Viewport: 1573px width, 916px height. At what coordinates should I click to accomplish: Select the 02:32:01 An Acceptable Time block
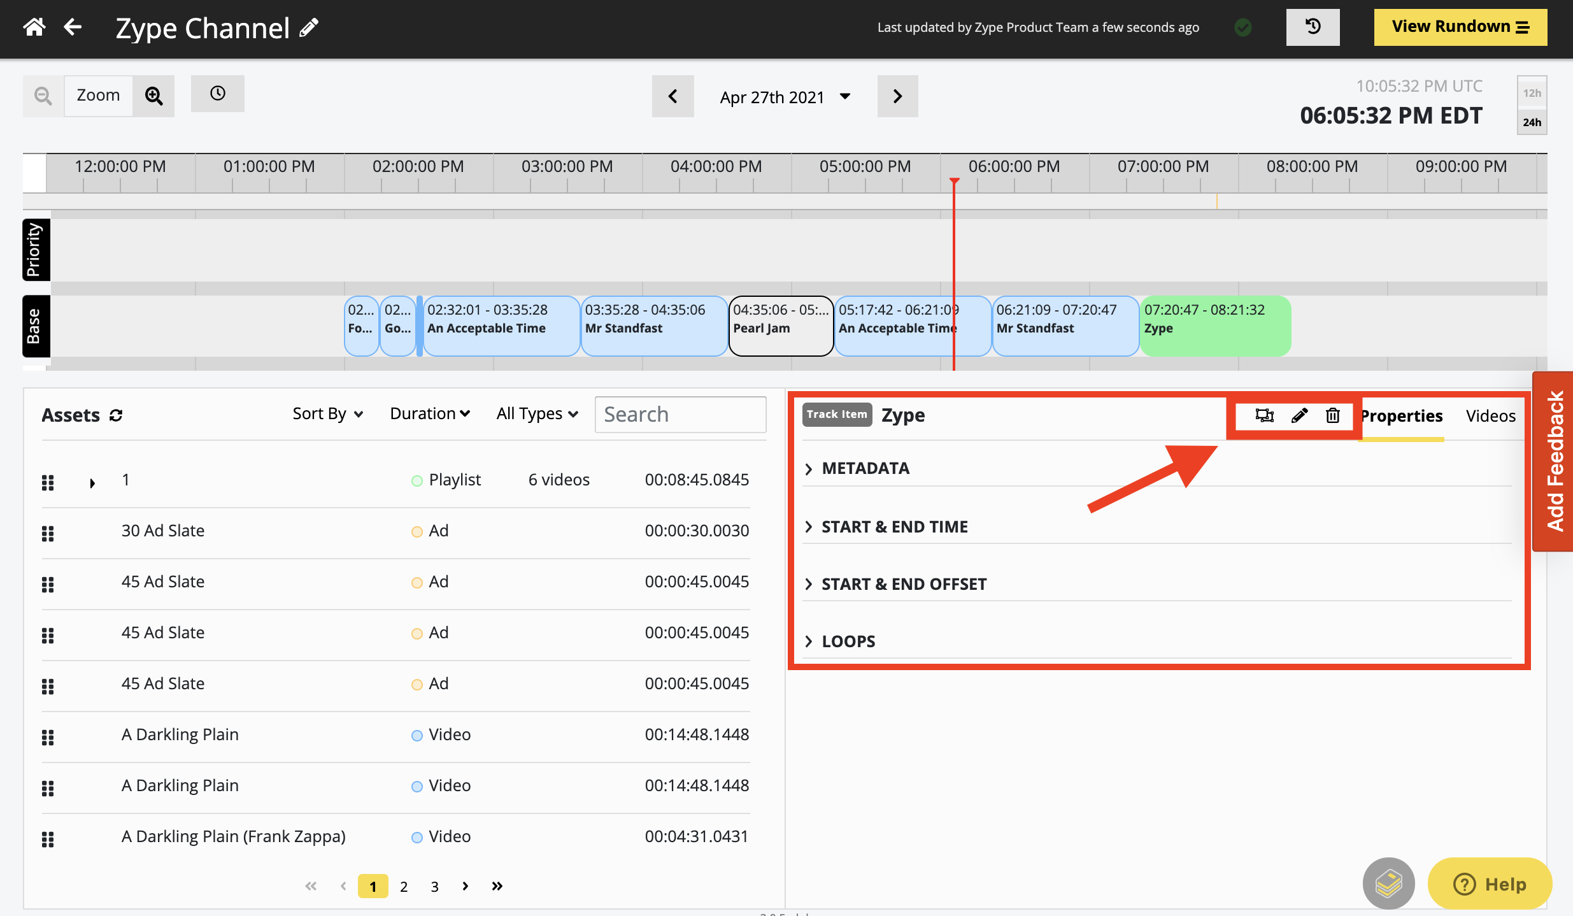click(x=501, y=326)
